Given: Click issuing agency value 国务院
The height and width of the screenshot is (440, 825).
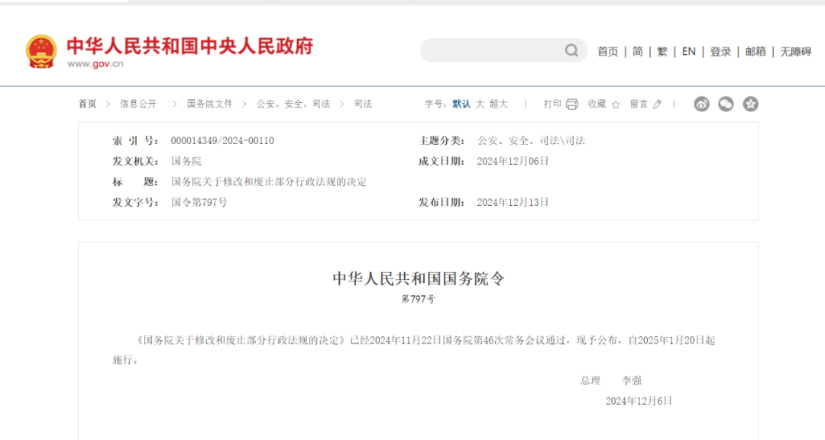Looking at the screenshot, I should pyautogui.click(x=186, y=161).
